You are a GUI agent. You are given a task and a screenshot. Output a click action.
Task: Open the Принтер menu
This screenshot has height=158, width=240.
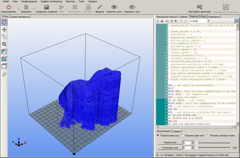pyautogui.click(x=70, y=1)
